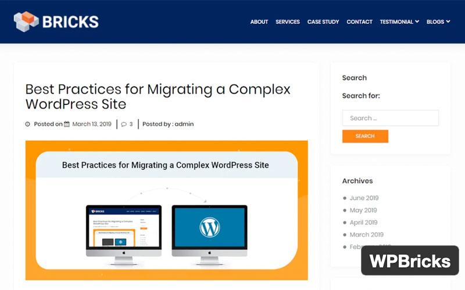Click the featured post banner image
This screenshot has width=465, height=290.
click(167, 210)
